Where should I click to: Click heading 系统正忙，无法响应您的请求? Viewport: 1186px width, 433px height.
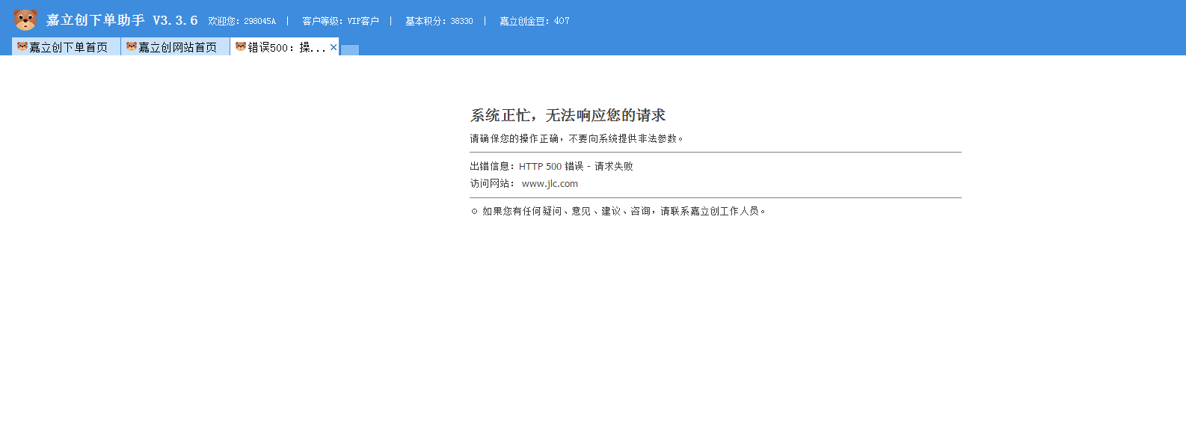pyautogui.click(x=568, y=115)
